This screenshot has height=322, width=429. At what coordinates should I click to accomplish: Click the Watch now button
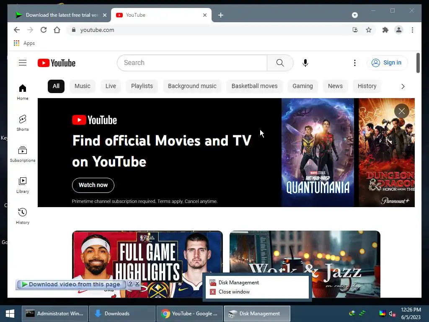[93, 185]
